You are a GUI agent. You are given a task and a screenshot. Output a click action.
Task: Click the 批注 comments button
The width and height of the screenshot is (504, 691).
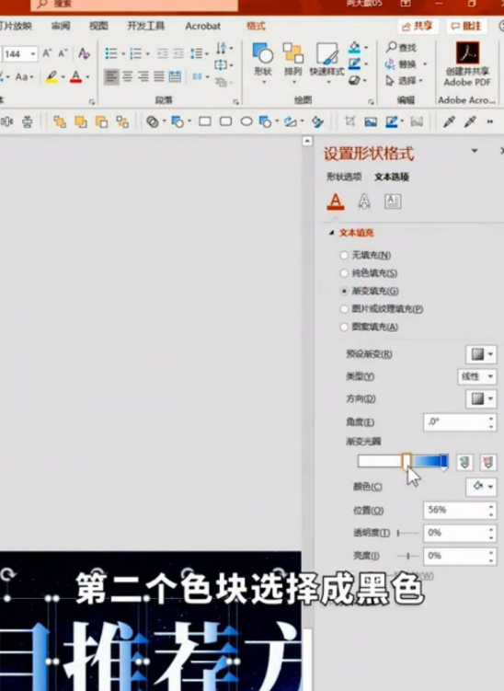pyautogui.click(x=466, y=27)
